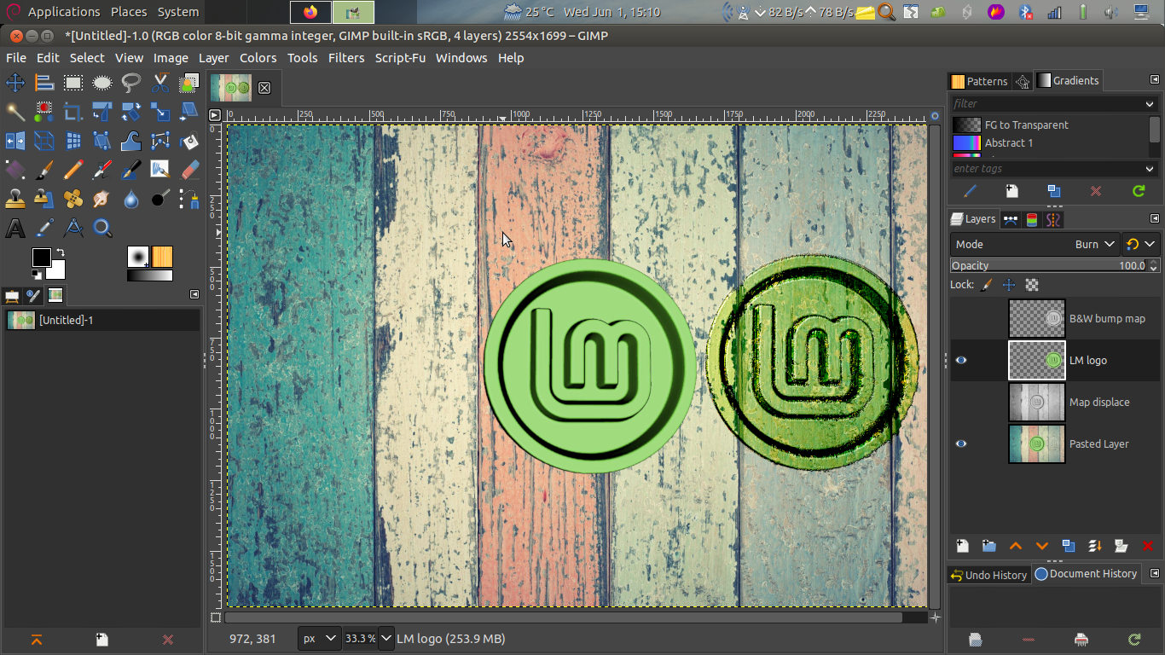
Task: Select the Map displace layer thumbnail
Action: pyautogui.click(x=1036, y=403)
